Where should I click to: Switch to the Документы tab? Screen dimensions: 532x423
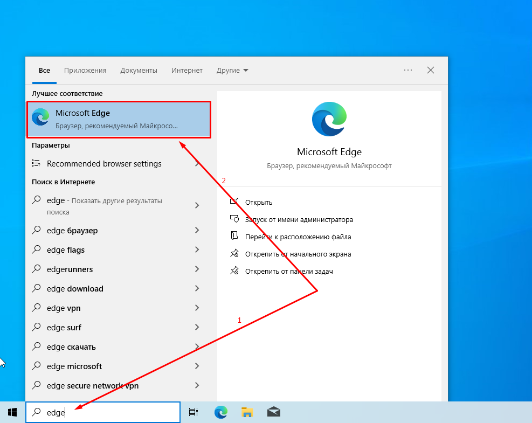tap(139, 71)
